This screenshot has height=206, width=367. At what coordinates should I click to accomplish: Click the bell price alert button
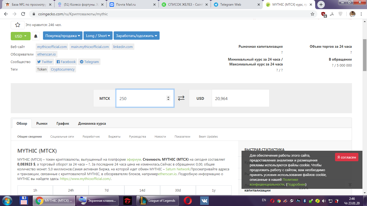(x=36, y=36)
